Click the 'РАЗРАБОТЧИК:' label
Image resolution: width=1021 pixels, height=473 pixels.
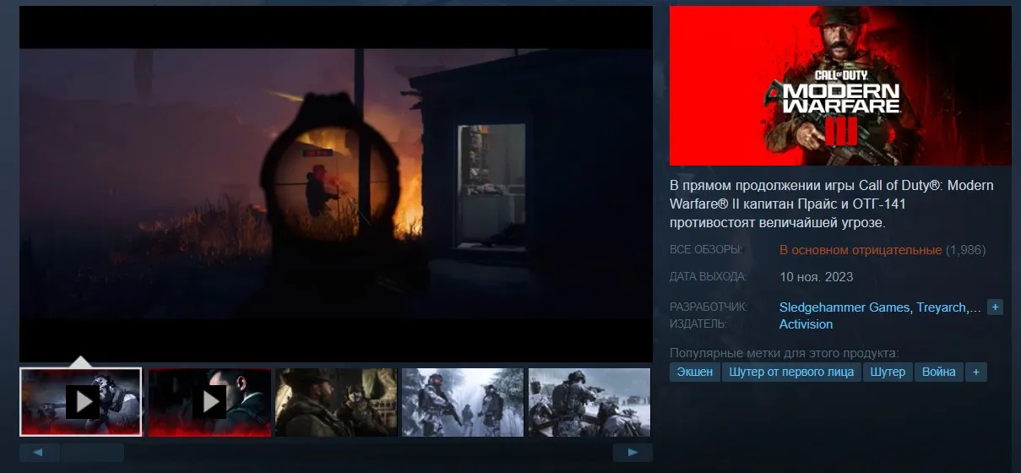709,307
